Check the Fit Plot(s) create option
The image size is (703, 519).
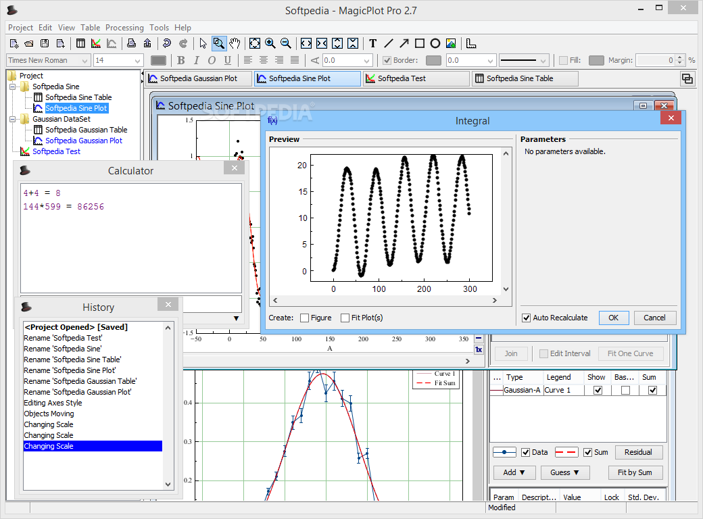point(345,318)
